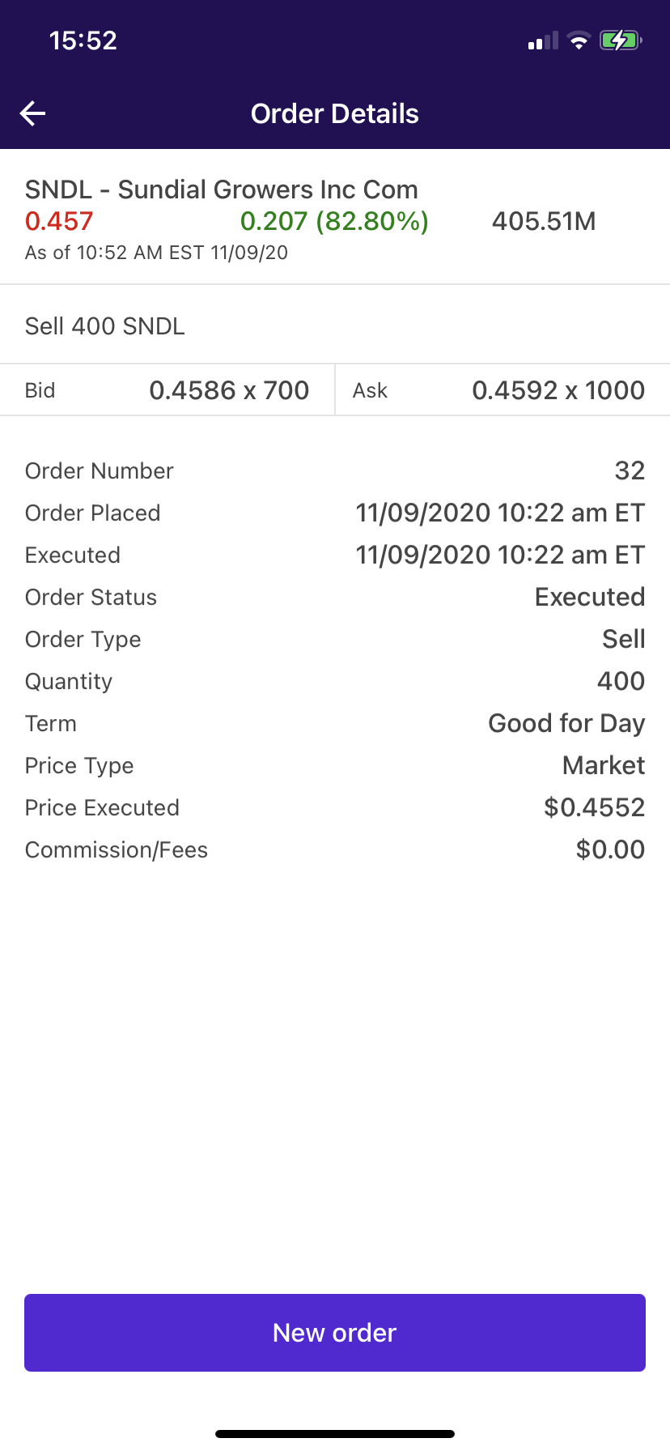Tap the Wi-Fi status icon
This screenshot has height=1451, width=670.
tap(579, 41)
